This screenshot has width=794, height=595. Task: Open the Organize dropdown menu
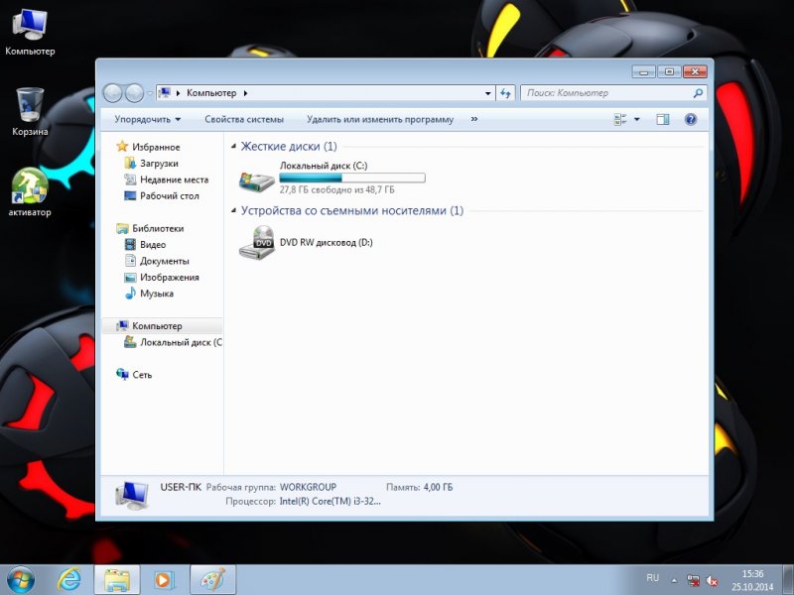coord(148,119)
